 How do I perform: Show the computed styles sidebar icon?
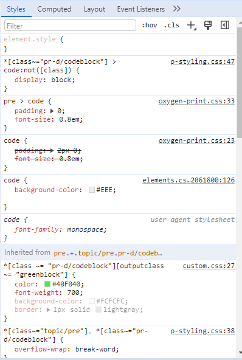(225, 25)
